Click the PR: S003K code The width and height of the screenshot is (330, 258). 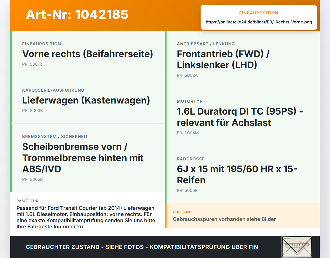click(x=32, y=110)
